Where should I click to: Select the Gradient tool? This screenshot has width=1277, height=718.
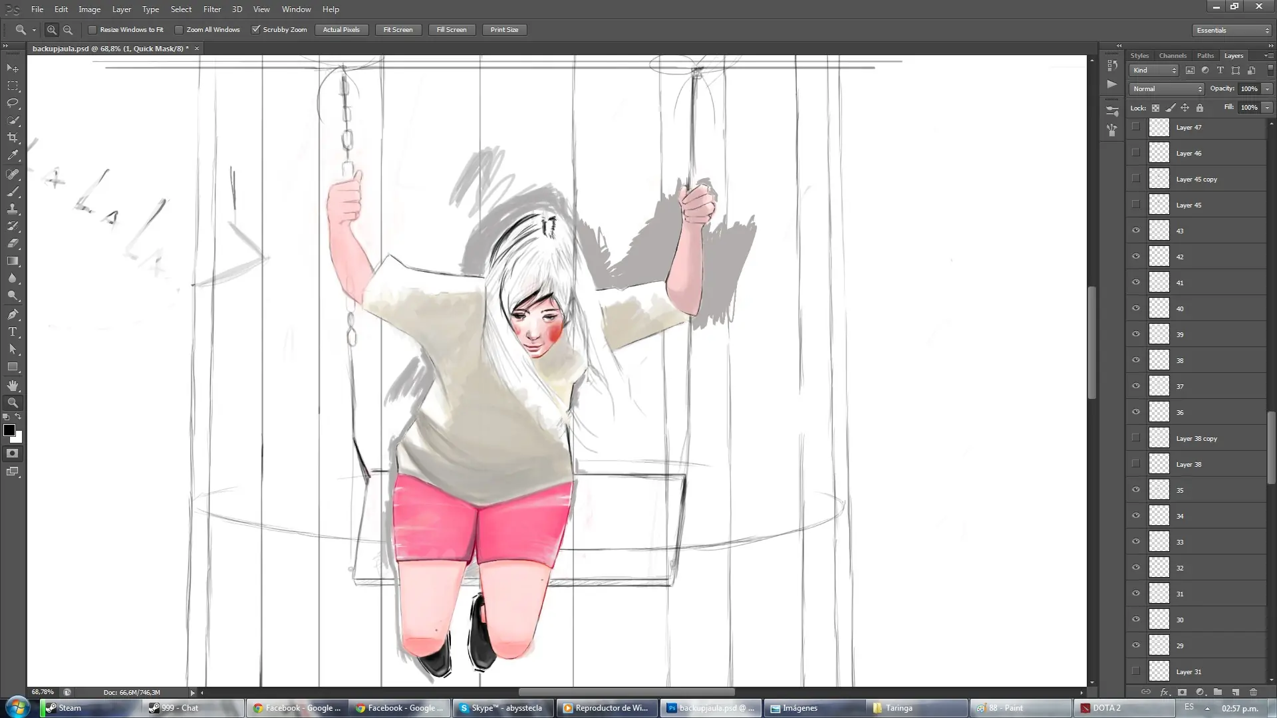pyautogui.click(x=13, y=261)
